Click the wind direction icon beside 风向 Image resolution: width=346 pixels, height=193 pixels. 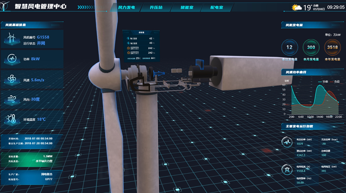pos(11,99)
